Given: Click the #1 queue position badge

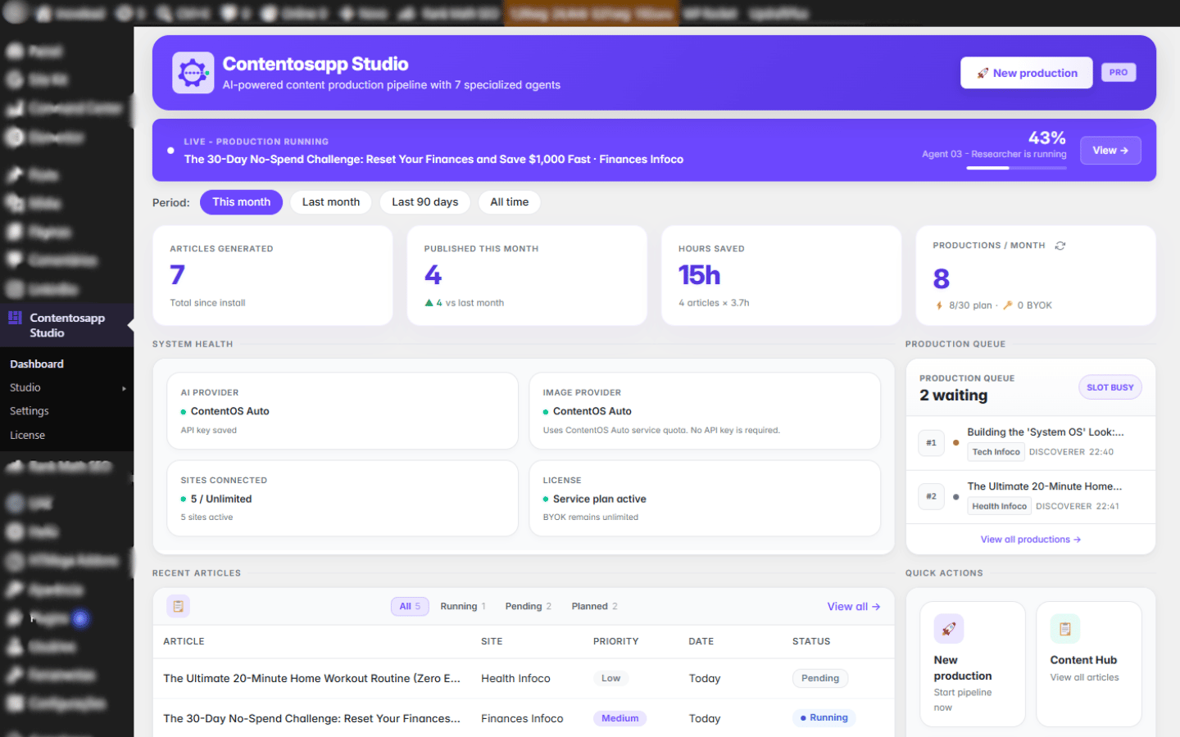Looking at the screenshot, I should click(x=931, y=443).
